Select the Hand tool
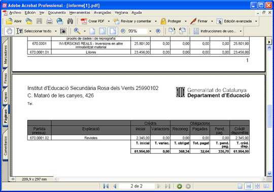The image size is (274, 192). (x=9, y=31)
